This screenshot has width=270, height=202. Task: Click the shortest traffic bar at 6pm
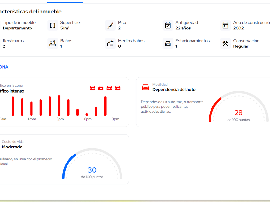(87, 114)
